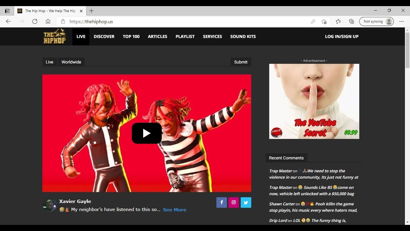The height and width of the screenshot is (231, 410).
Task: Open the Collections panel
Action: pos(351,21)
